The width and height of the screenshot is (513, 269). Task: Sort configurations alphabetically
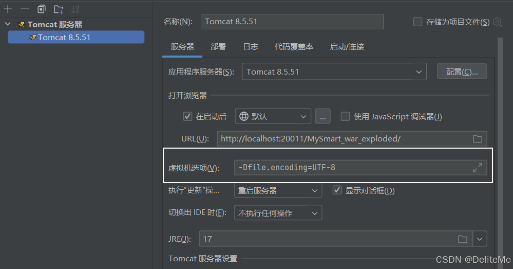tap(75, 9)
